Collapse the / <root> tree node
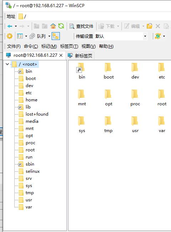 pos(7,64)
